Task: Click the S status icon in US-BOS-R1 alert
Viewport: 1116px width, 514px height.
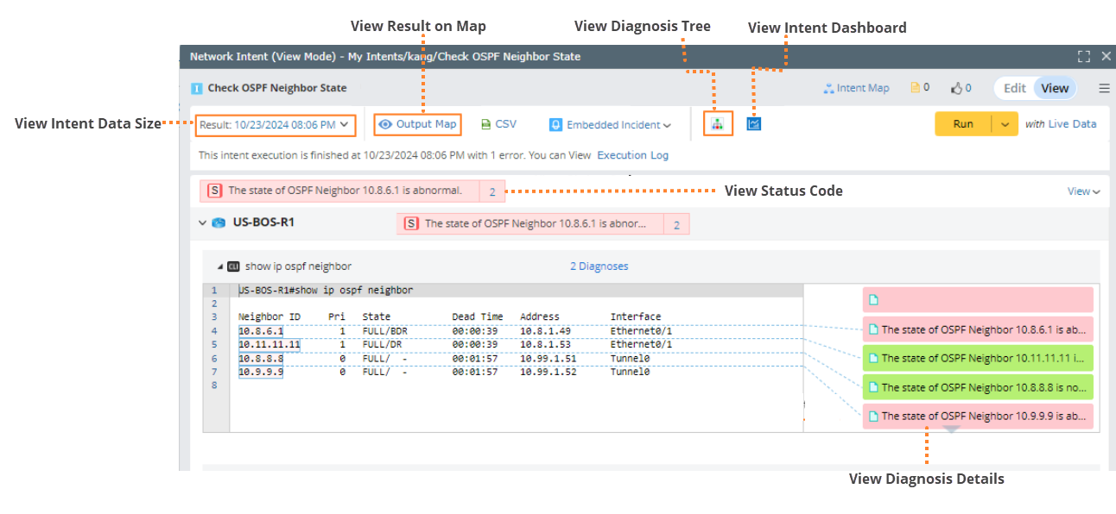Action: click(x=411, y=224)
